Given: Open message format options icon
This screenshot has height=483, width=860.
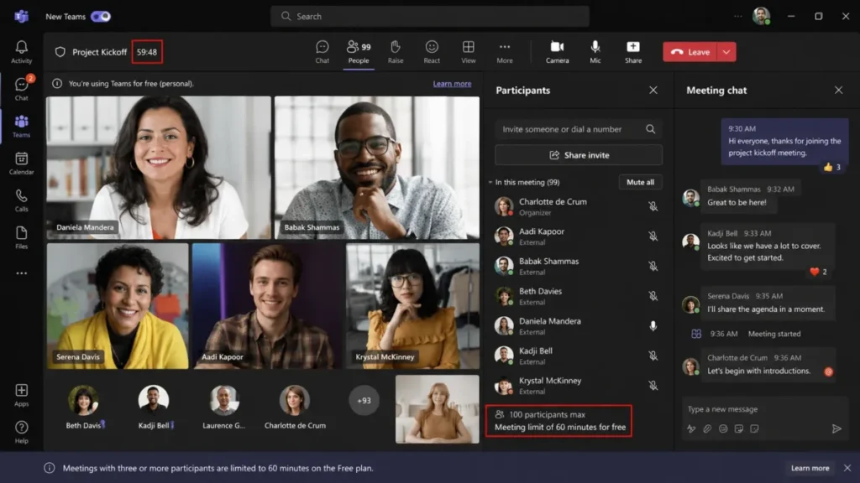Looking at the screenshot, I should tap(691, 428).
